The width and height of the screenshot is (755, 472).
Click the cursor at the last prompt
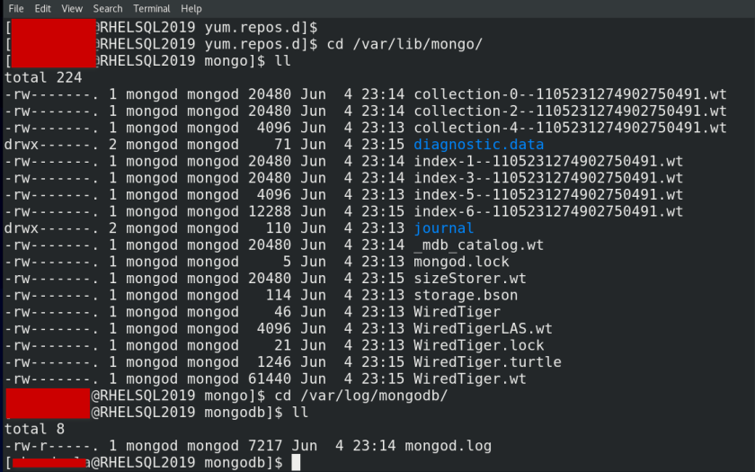pyautogui.click(x=296, y=463)
